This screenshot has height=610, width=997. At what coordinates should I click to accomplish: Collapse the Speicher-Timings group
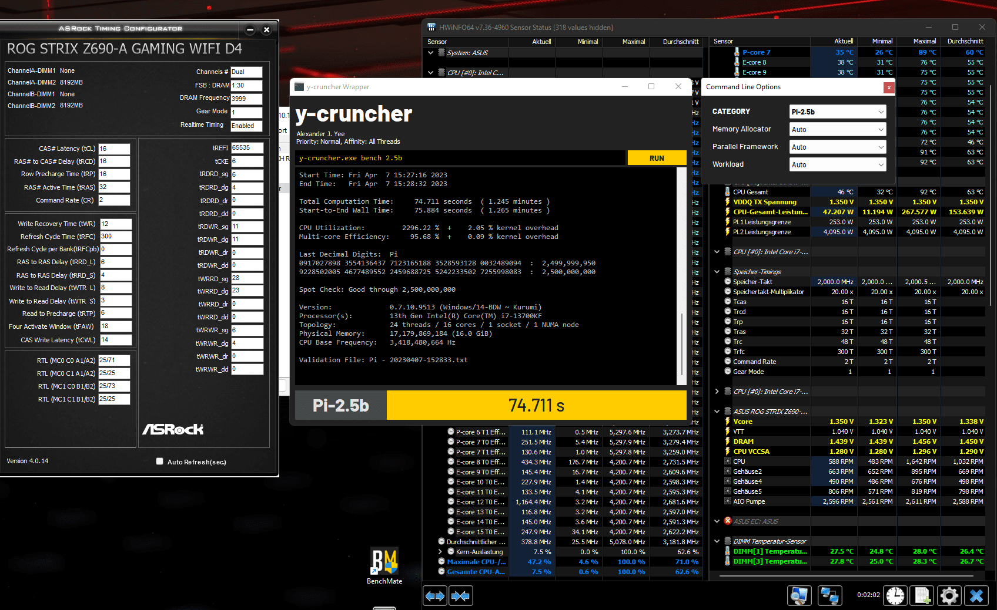[x=717, y=272]
